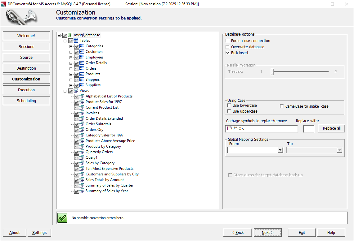Click the Views folder icon
Screen dimensions: 354x241
[x=77, y=91]
